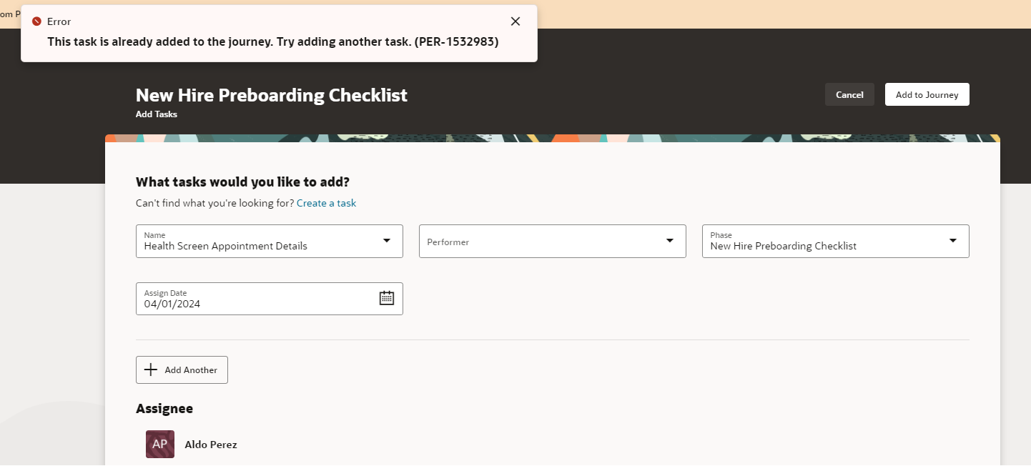Select Aldo Perez in the Assignee list
This screenshot has height=466, width=1031.
click(x=210, y=444)
